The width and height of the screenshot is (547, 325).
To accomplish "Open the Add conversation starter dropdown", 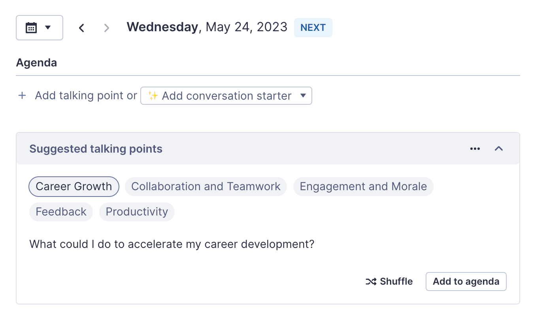I will click(x=226, y=96).
